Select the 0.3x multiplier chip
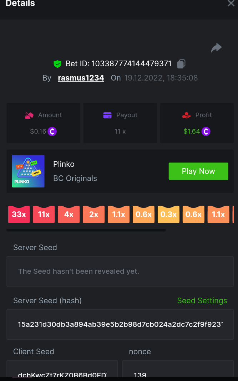Viewport: 238px width, 381px height. [168, 214]
